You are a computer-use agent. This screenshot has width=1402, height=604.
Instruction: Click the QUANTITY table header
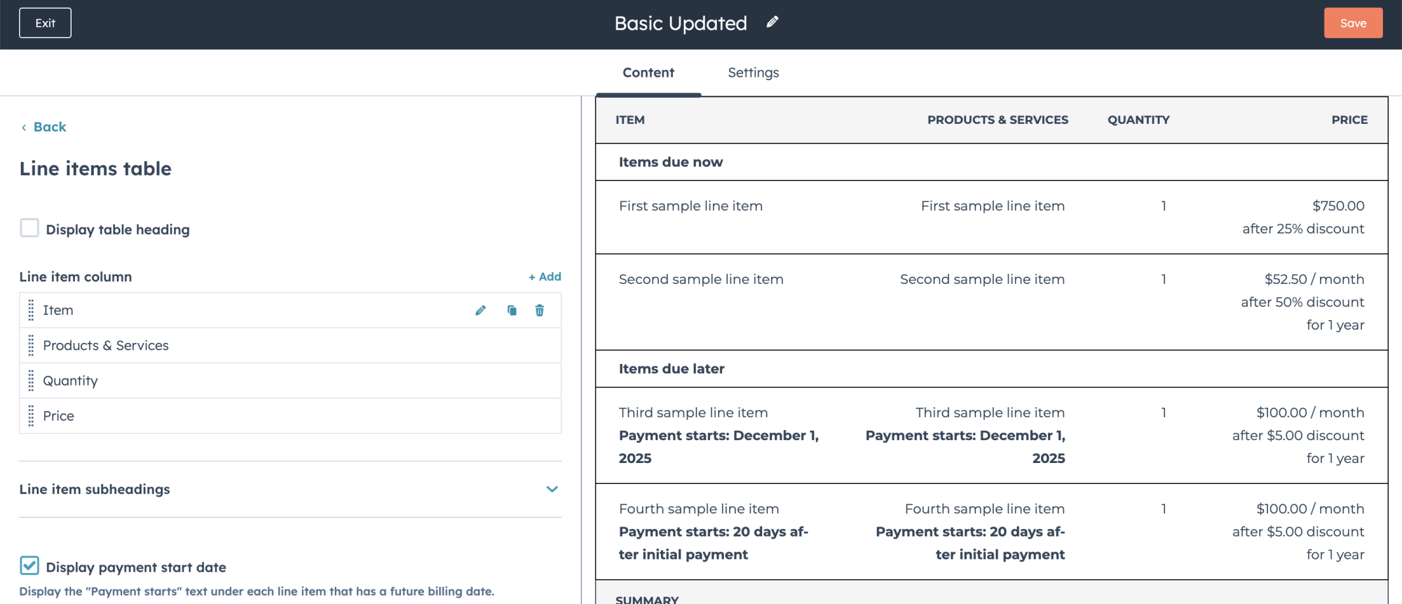tap(1139, 120)
